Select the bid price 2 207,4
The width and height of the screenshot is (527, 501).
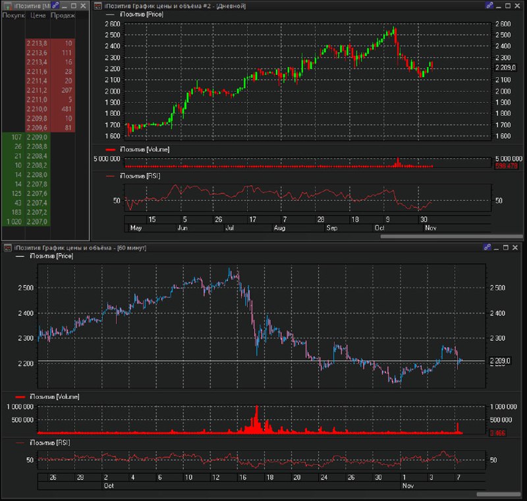38,203
